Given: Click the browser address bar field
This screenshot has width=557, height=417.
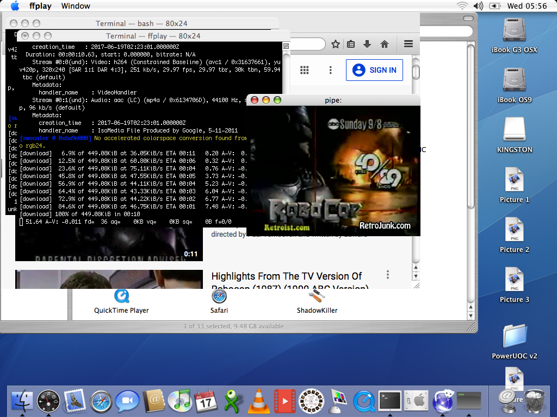Looking at the screenshot, I should pos(308,44).
